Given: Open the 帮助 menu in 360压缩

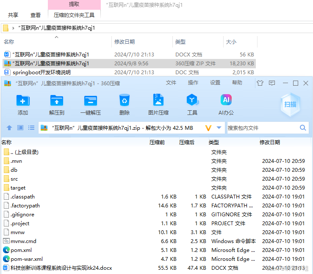Looking at the screenshot, I should [x=237, y=83].
